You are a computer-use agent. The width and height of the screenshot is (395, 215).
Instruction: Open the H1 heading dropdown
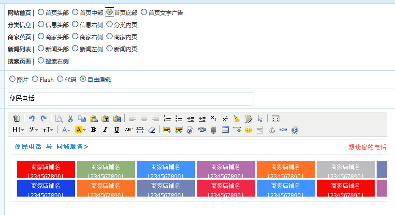point(18,130)
